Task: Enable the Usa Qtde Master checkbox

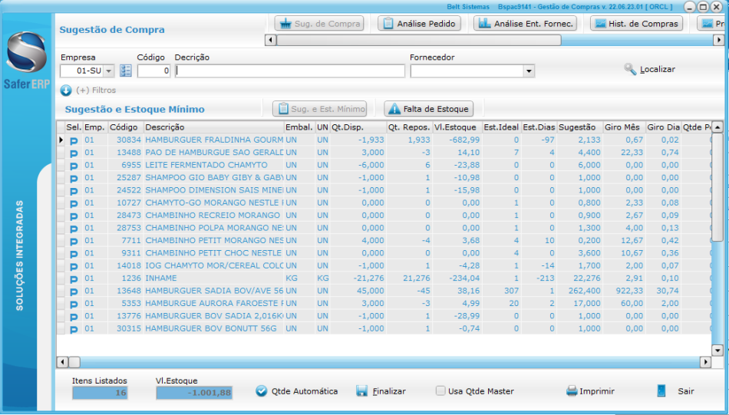Action: [x=440, y=391]
